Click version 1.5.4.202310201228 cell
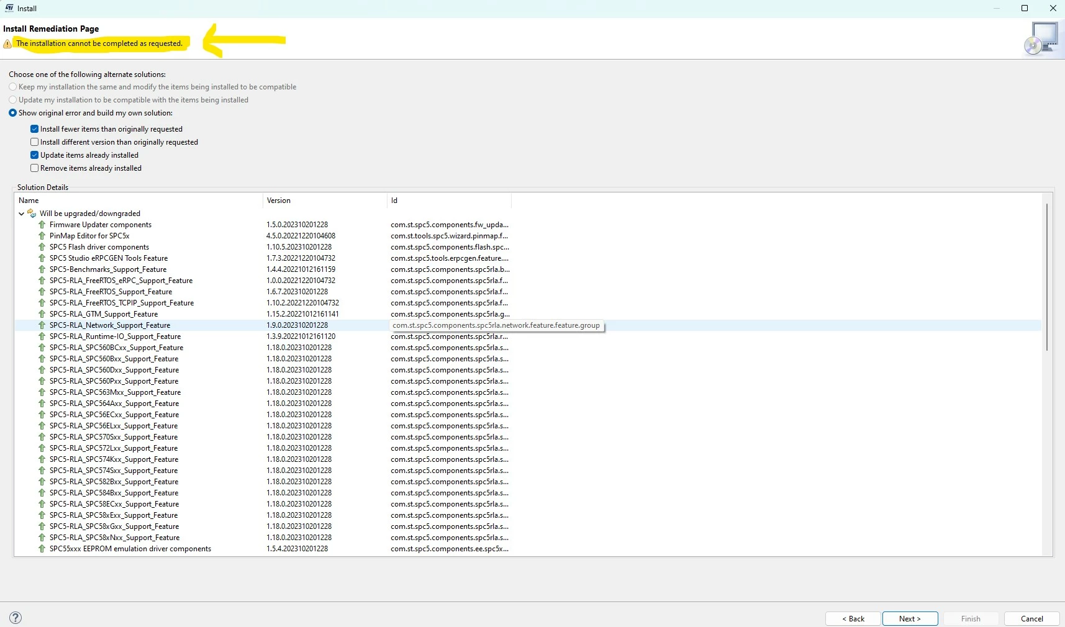This screenshot has height=627, width=1065. (297, 549)
